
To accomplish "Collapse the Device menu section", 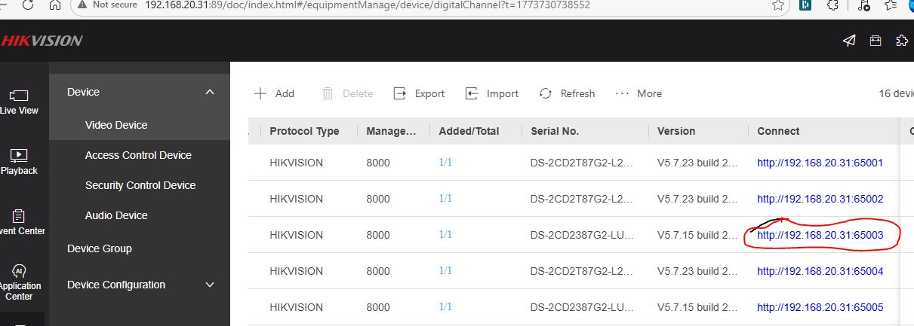I will 210,92.
